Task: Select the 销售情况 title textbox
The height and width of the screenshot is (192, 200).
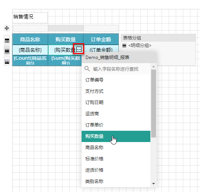Action: point(30,18)
